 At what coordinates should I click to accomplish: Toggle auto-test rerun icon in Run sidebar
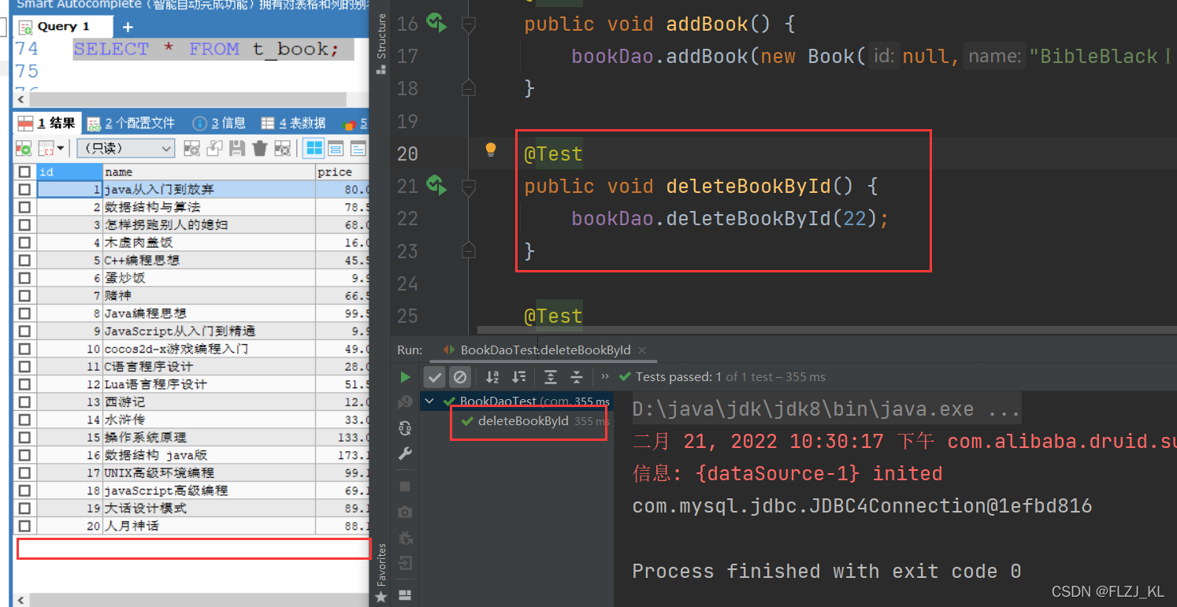click(405, 427)
